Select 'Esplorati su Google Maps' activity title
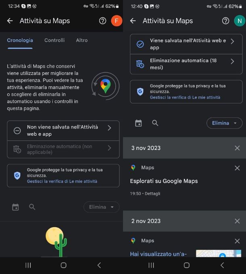This screenshot has height=274, width=246. tap(164, 181)
